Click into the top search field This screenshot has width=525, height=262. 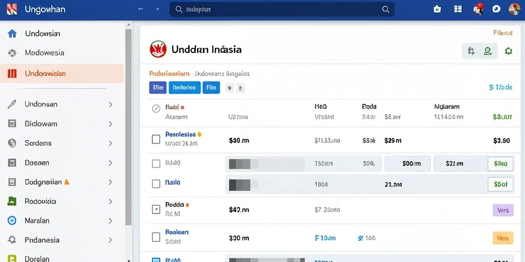pyautogui.click(x=282, y=9)
